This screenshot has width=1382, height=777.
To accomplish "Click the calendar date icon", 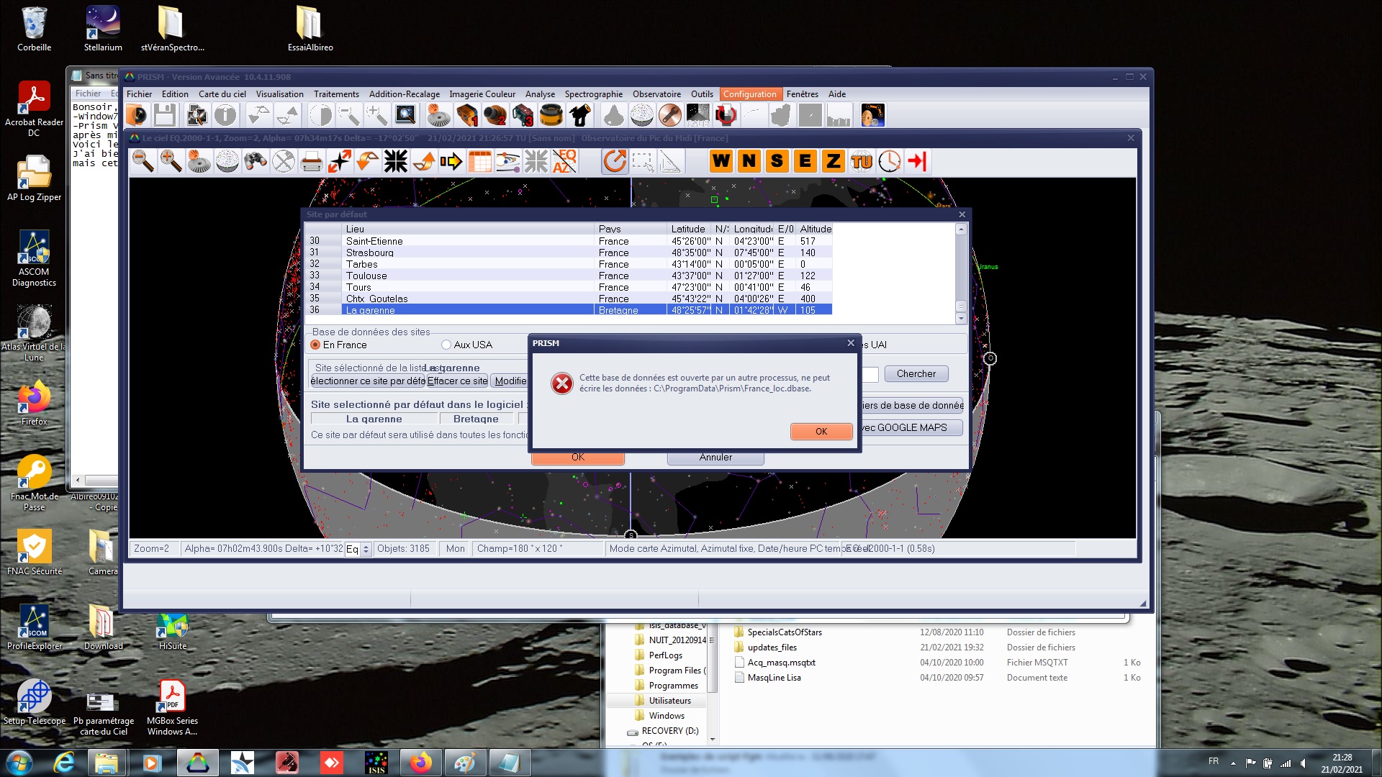I will pos(479,162).
